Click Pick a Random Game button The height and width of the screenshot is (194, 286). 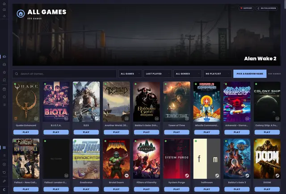click(250, 74)
